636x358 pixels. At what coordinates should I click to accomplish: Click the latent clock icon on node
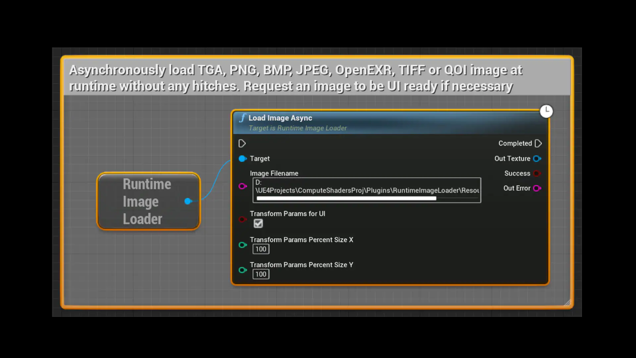[546, 111]
